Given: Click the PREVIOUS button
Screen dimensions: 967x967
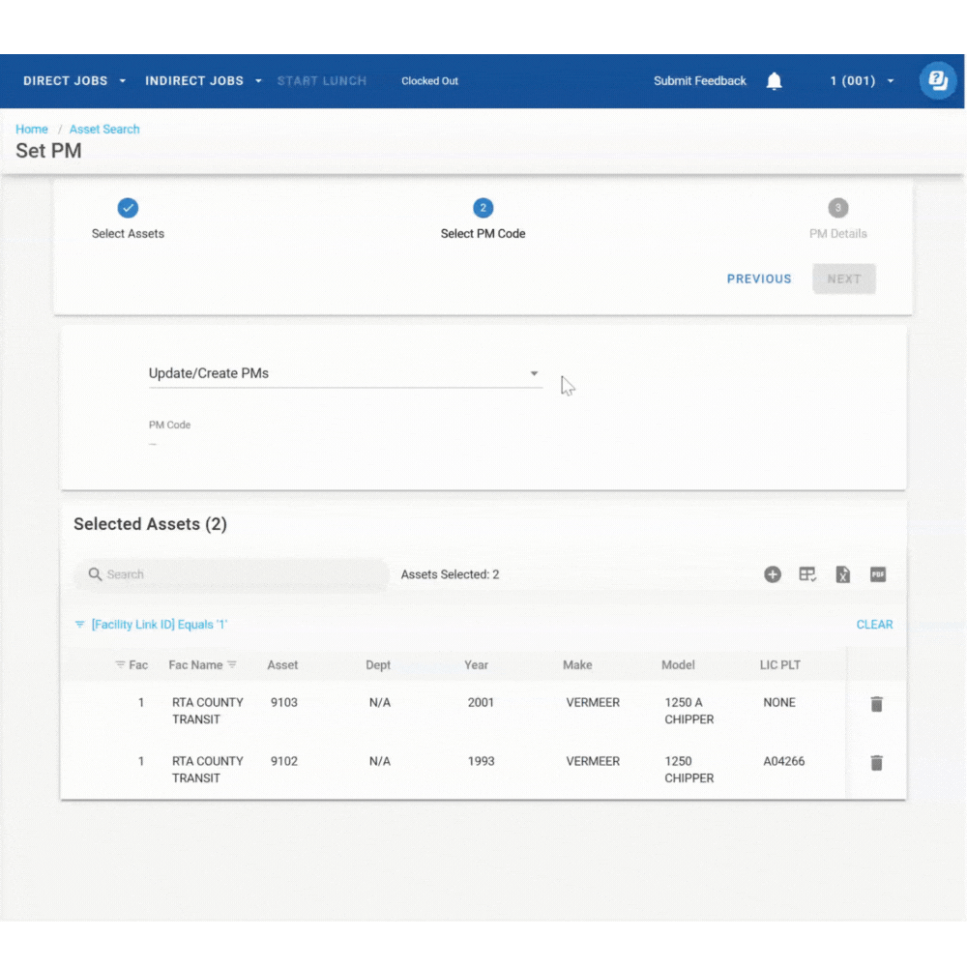Looking at the screenshot, I should click(759, 278).
